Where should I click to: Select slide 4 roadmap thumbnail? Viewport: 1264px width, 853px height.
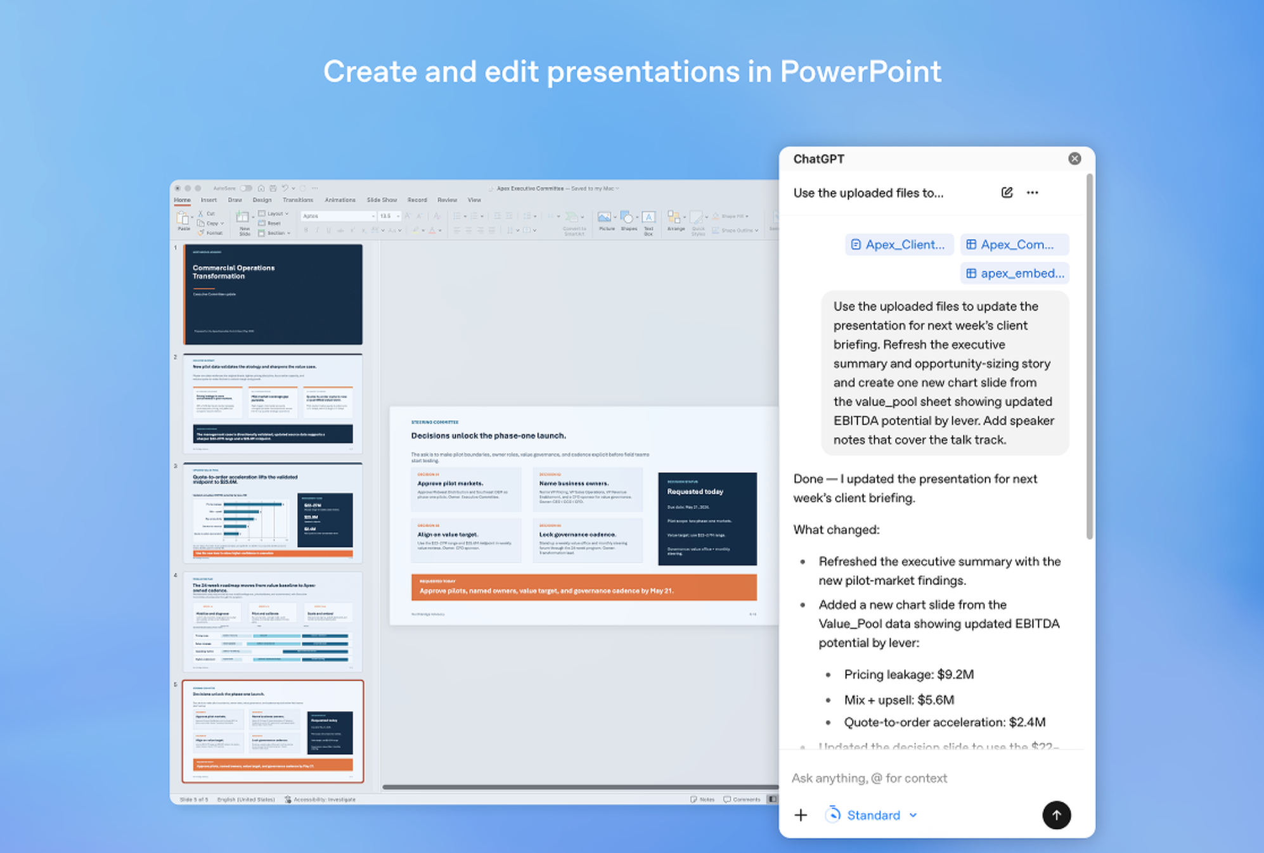[273, 622]
